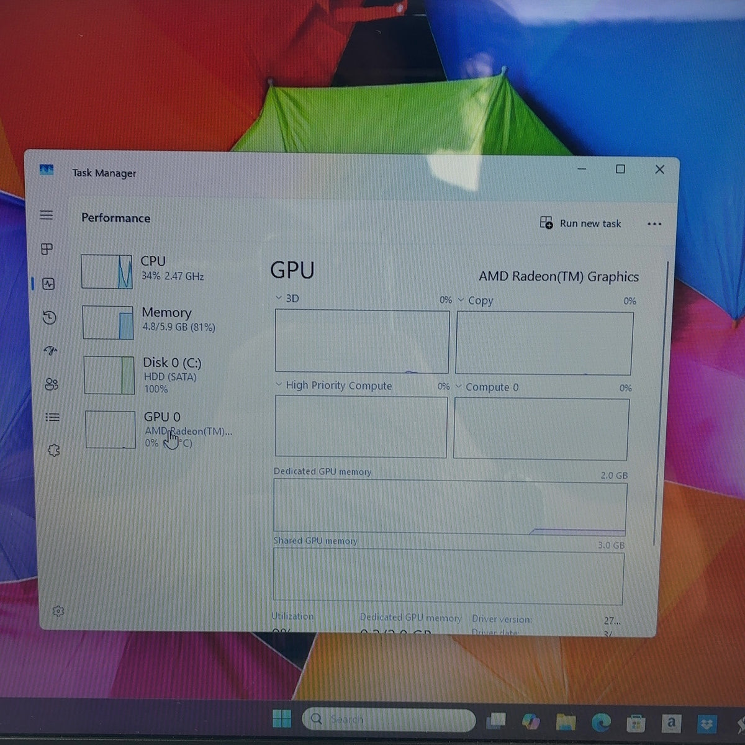Open Microsoft Edge from the taskbar
745x745 pixels.
pos(601,723)
